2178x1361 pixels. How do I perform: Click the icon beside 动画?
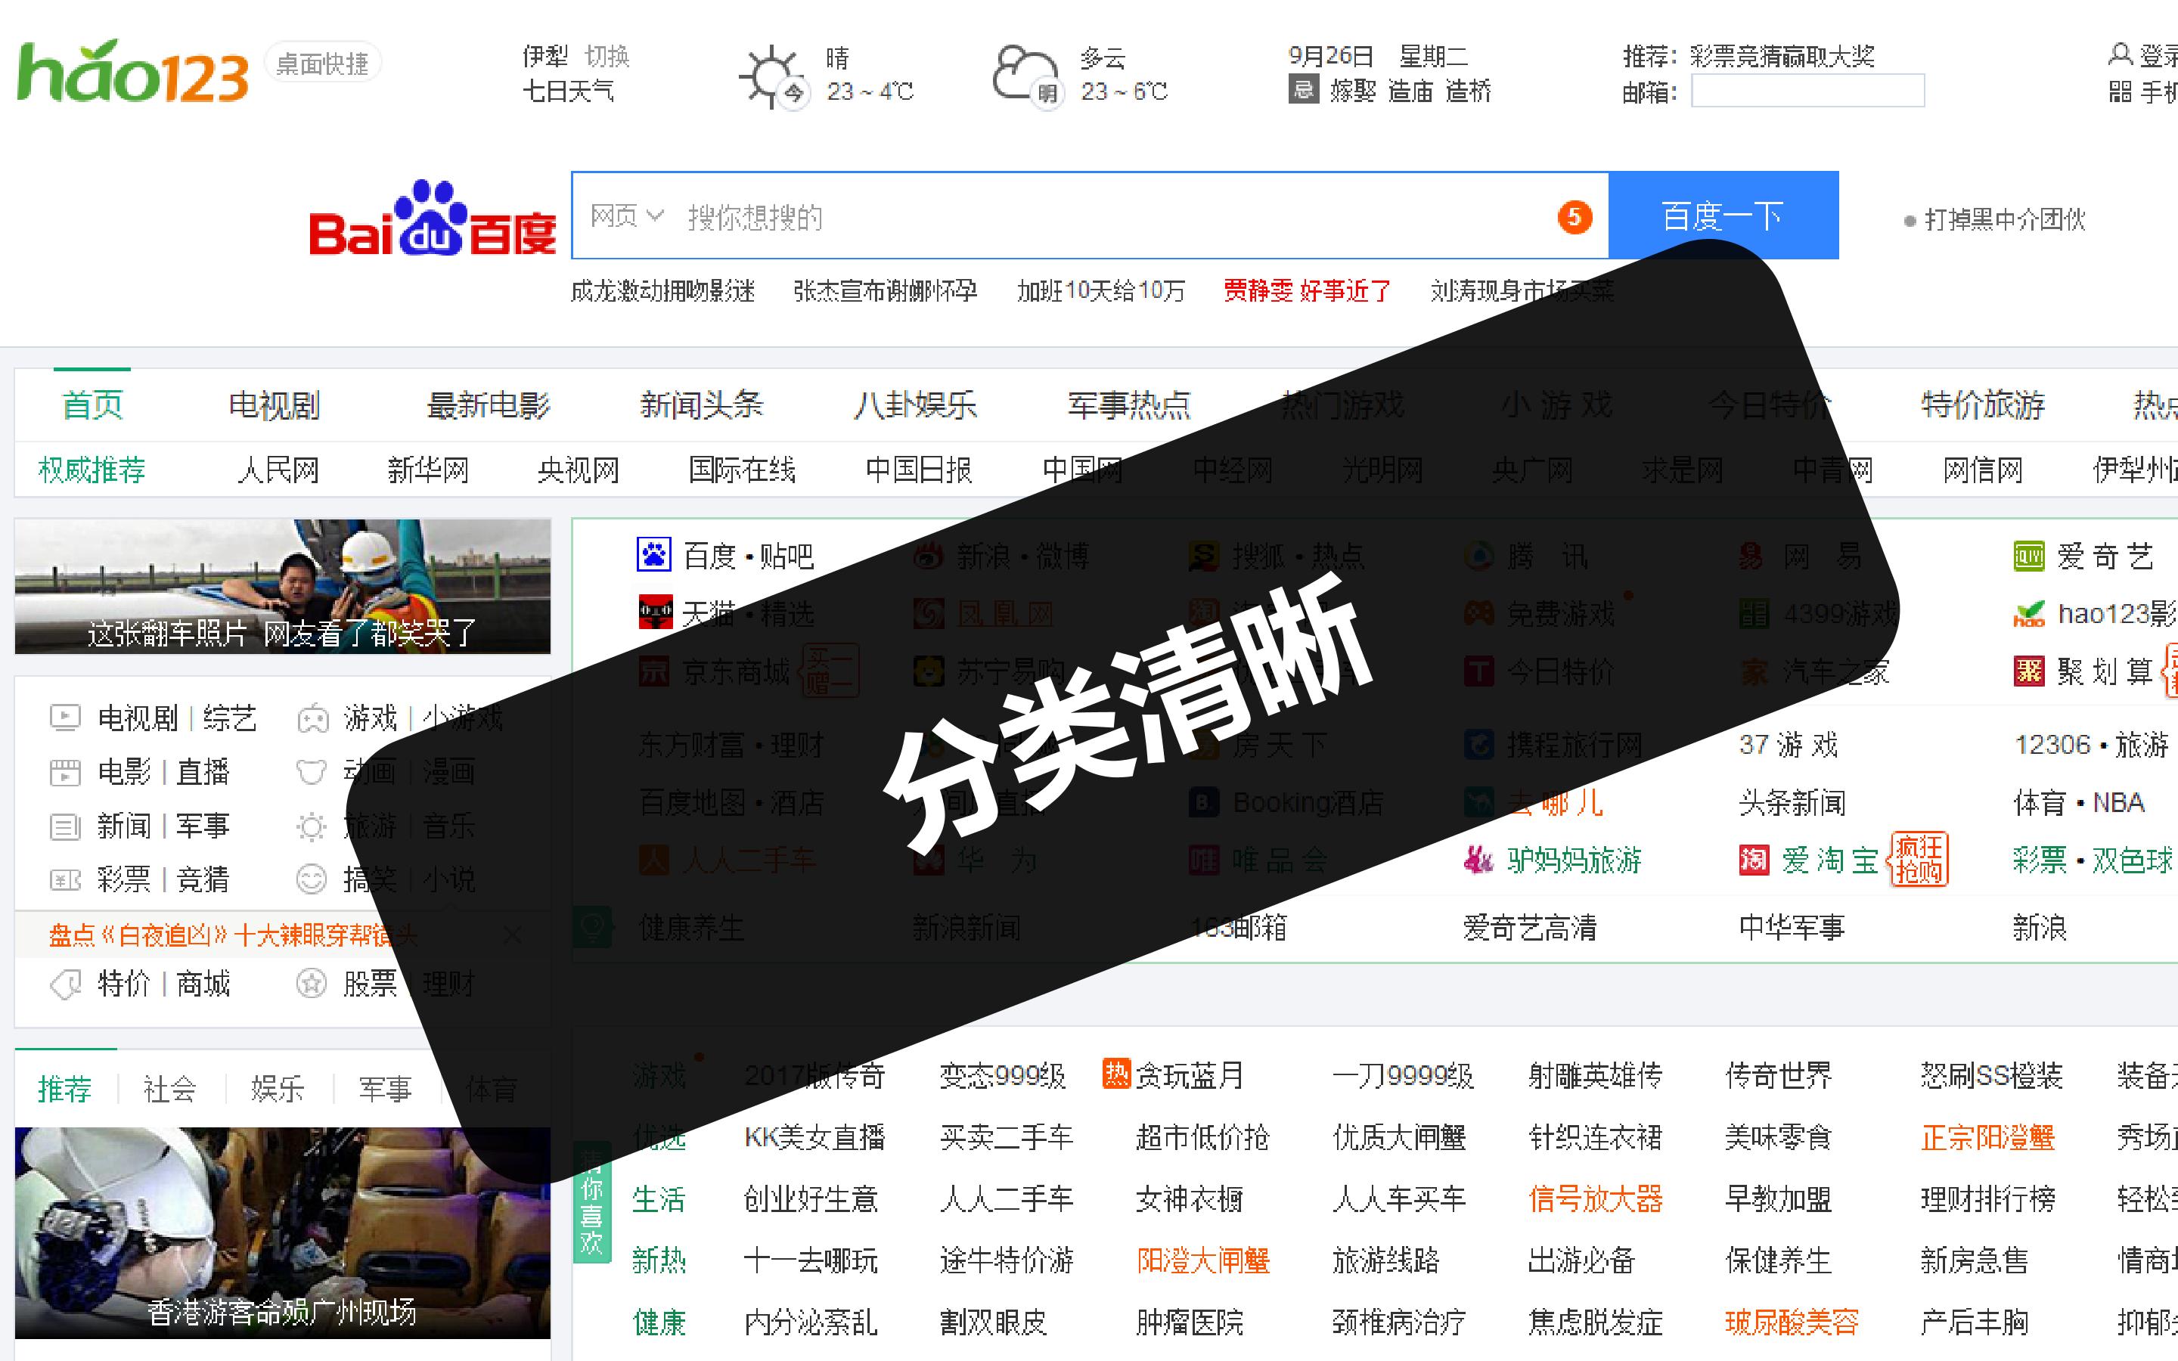click(x=312, y=772)
